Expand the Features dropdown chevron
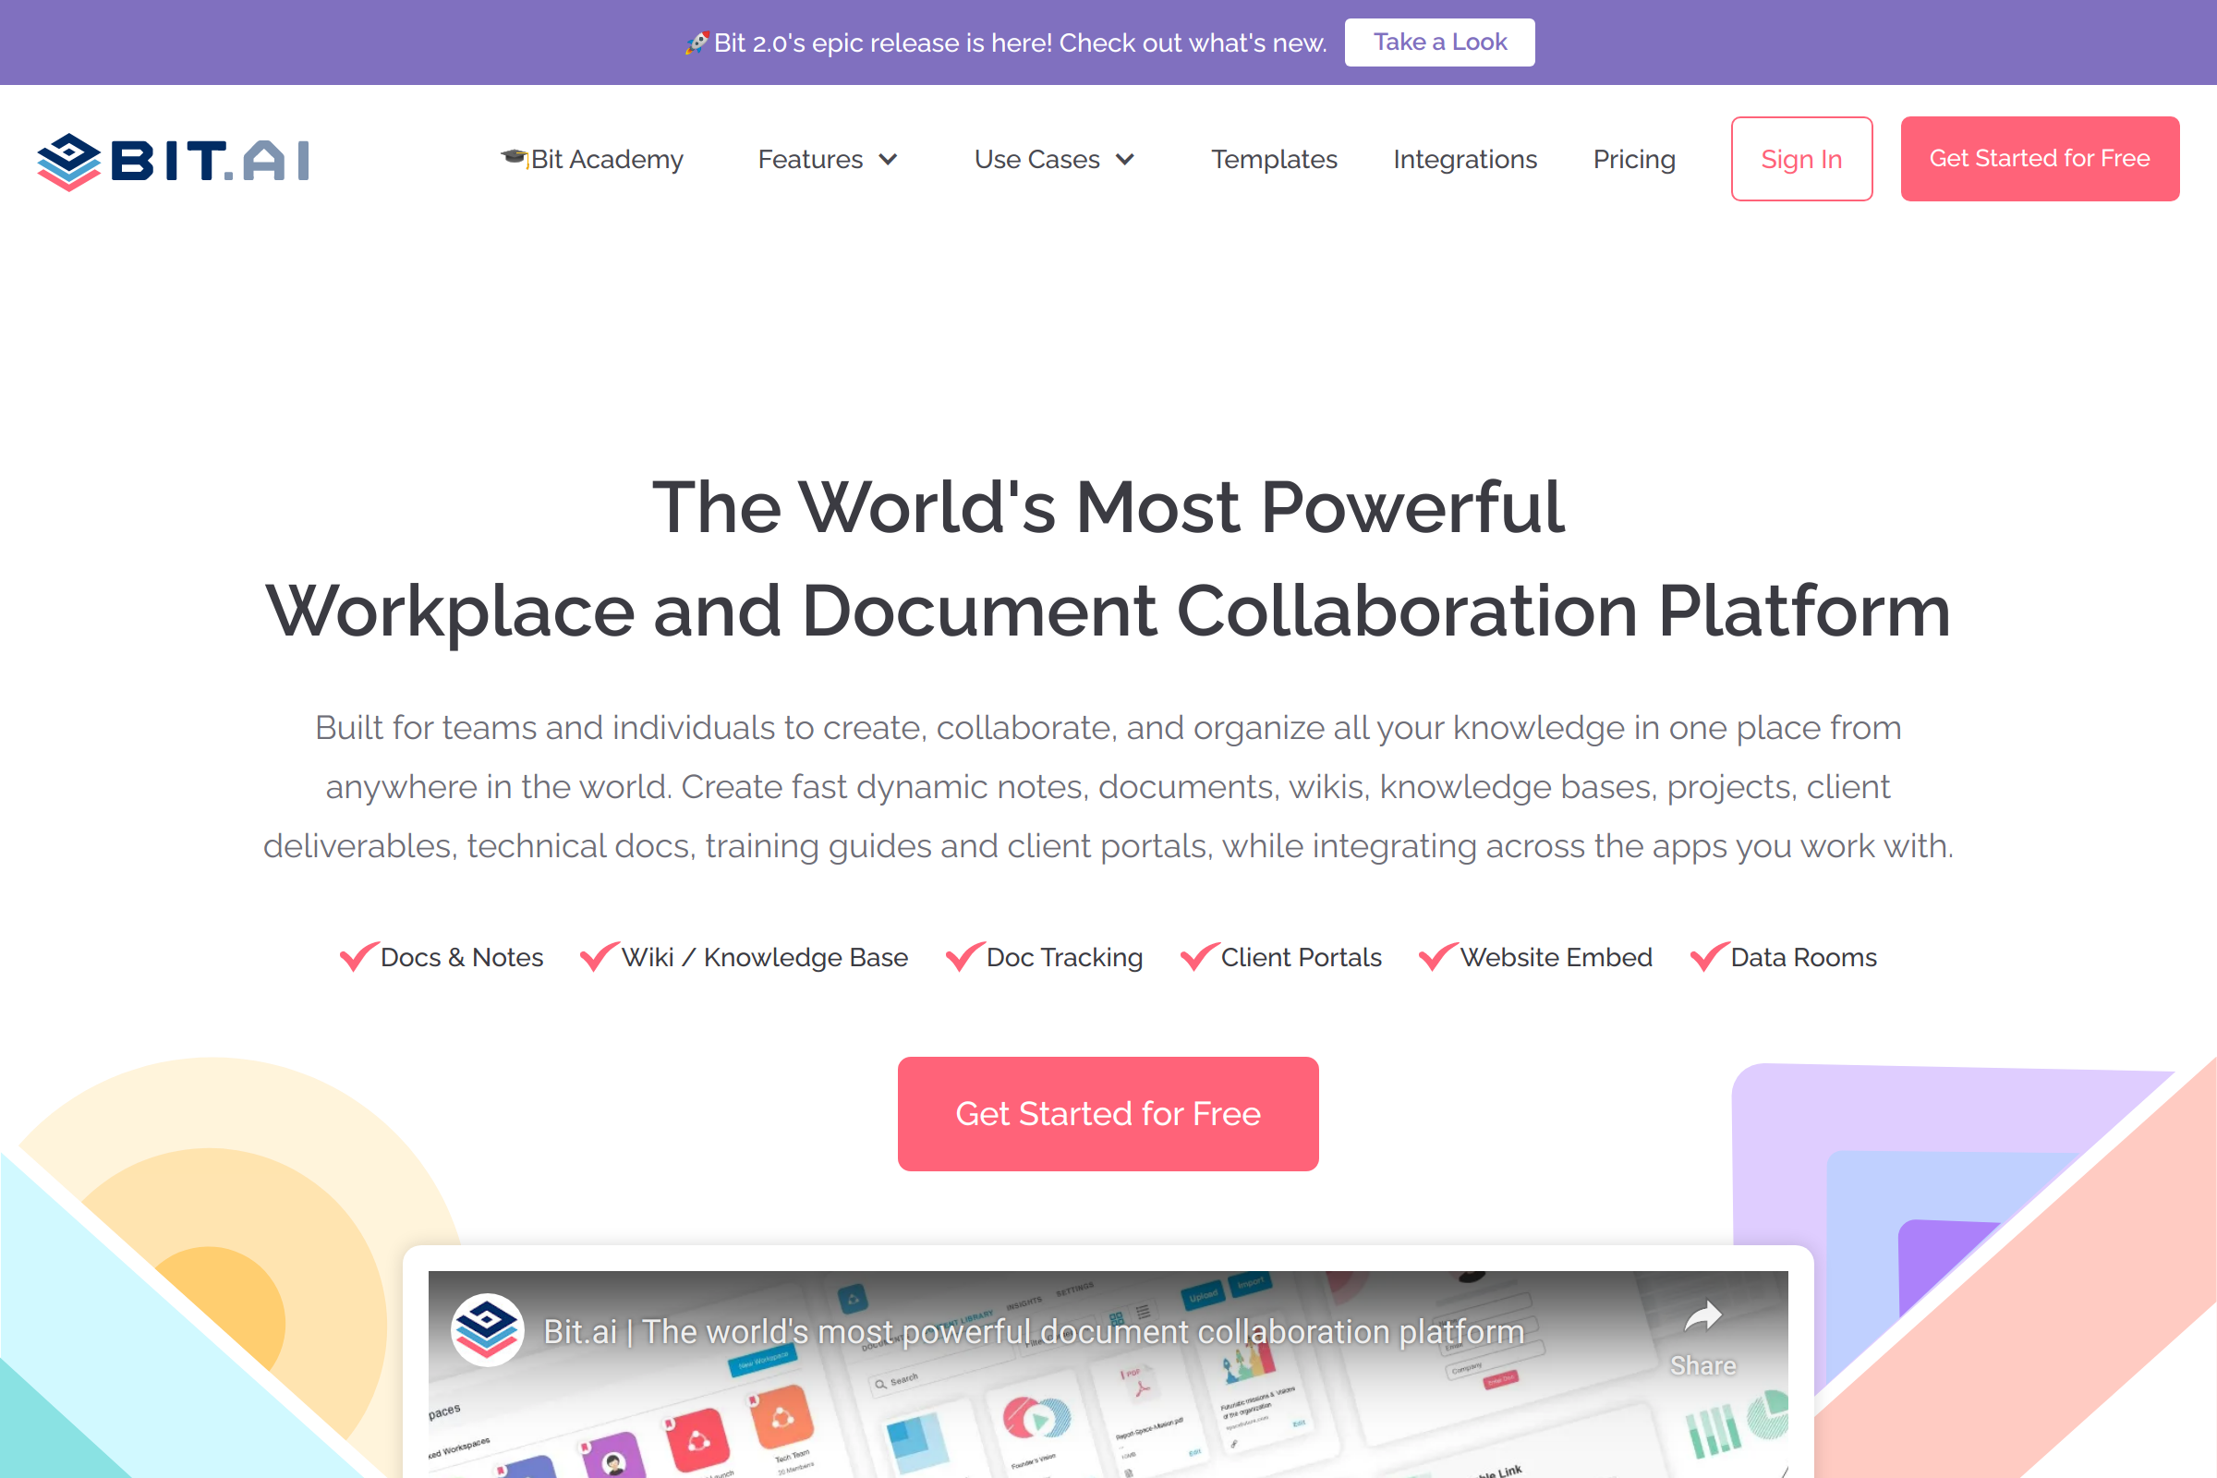The image size is (2217, 1478). (x=888, y=159)
